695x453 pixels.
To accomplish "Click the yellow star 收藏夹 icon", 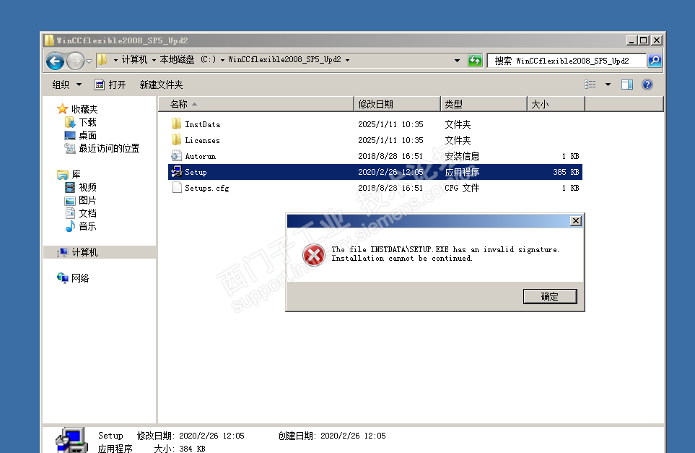I will (x=63, y=108).
